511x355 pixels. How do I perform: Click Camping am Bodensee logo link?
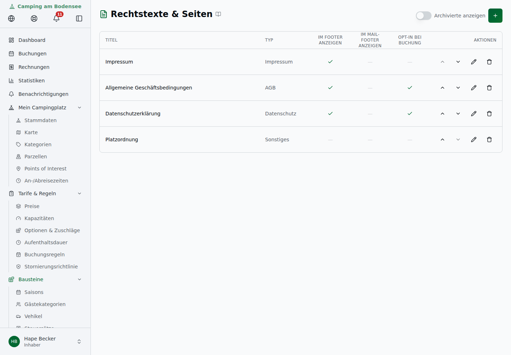pos(45,6)
